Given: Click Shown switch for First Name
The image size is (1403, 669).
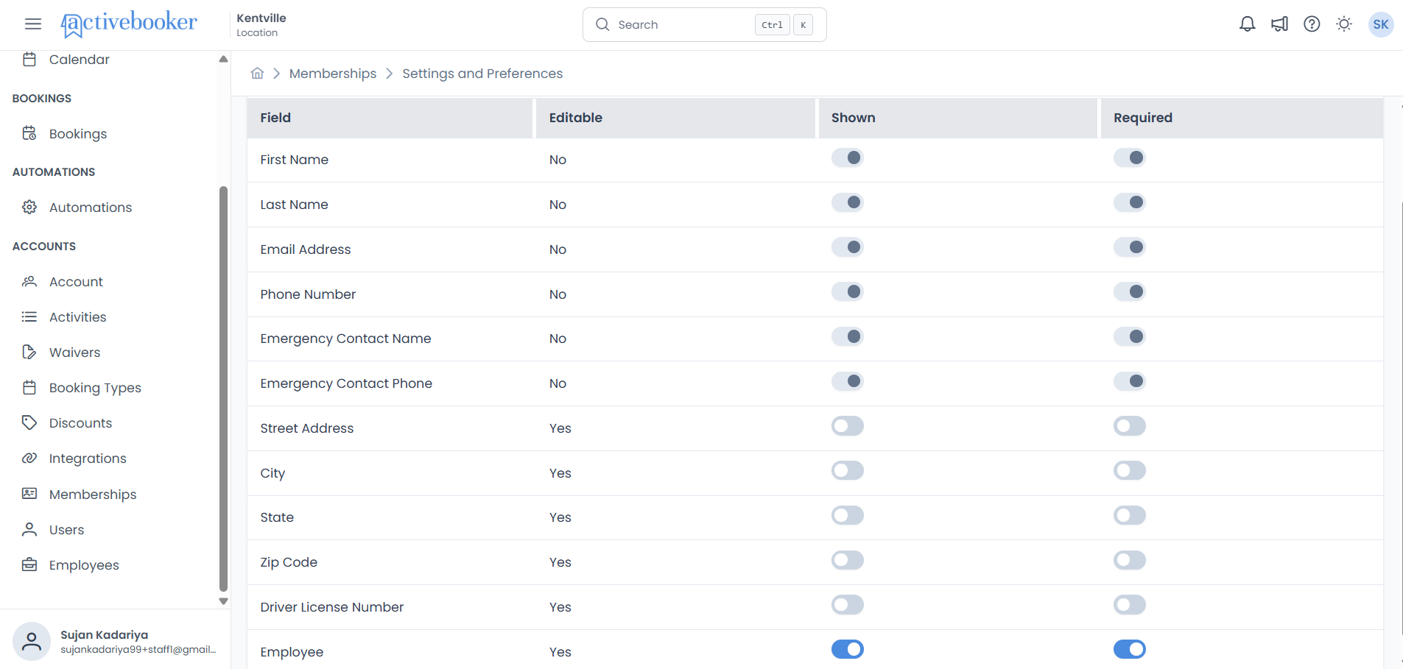Looking at the screenshot, I should 848,157.
